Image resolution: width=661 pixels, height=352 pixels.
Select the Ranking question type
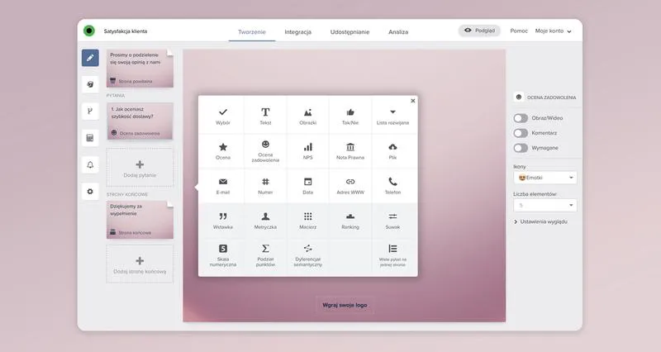[x=350, y=221]
